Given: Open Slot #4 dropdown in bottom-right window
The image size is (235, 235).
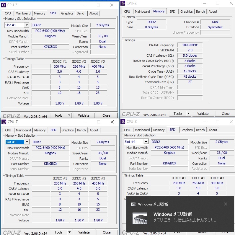Looking at the screenshot, I should (x=146, y=141).
